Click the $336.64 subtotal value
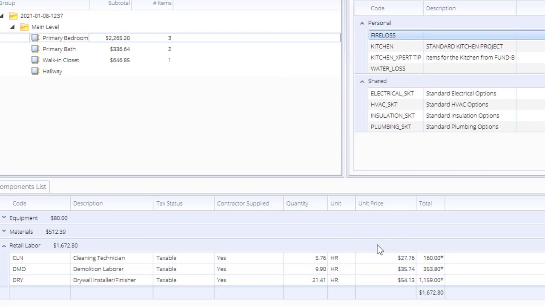545x307 pixels. [x=120, y=49]
